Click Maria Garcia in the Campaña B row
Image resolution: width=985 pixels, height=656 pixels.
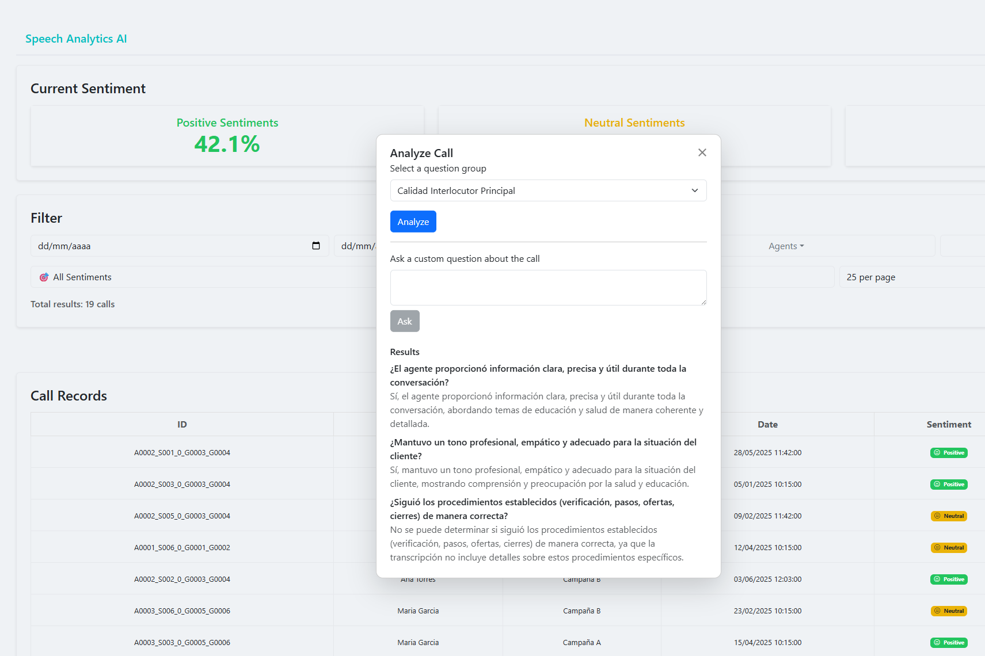coord(418,611)
